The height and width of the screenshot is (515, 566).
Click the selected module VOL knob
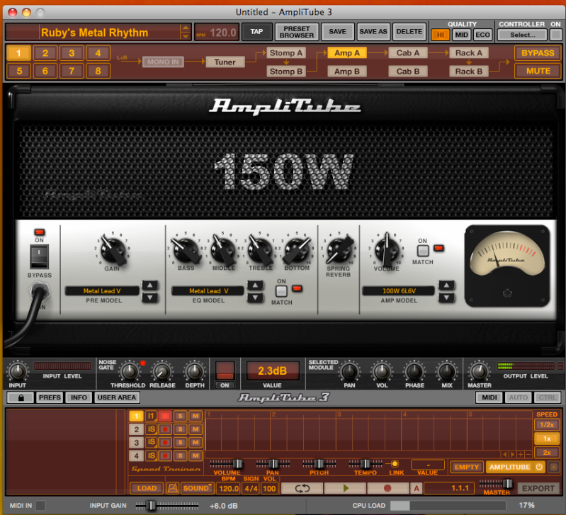coord(382,371)
